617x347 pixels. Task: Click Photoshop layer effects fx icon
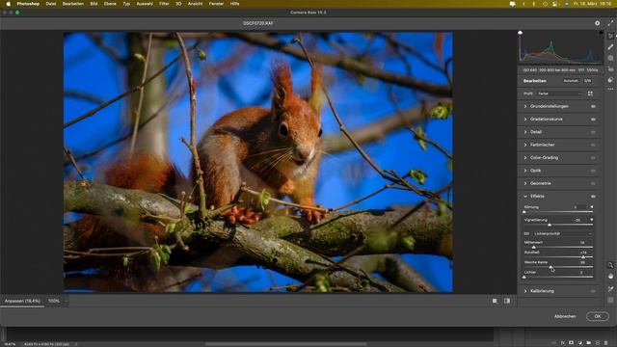pyautogui.click(x=563, y=343)
